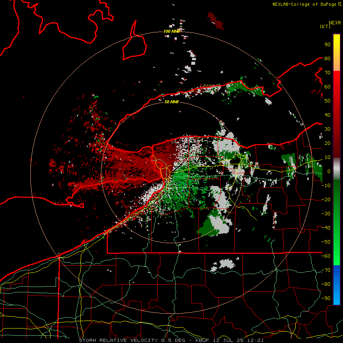Click the 60 value on the velocity scale
The height and width of the screenshot is (343, 343).
[x=327, y=87]
